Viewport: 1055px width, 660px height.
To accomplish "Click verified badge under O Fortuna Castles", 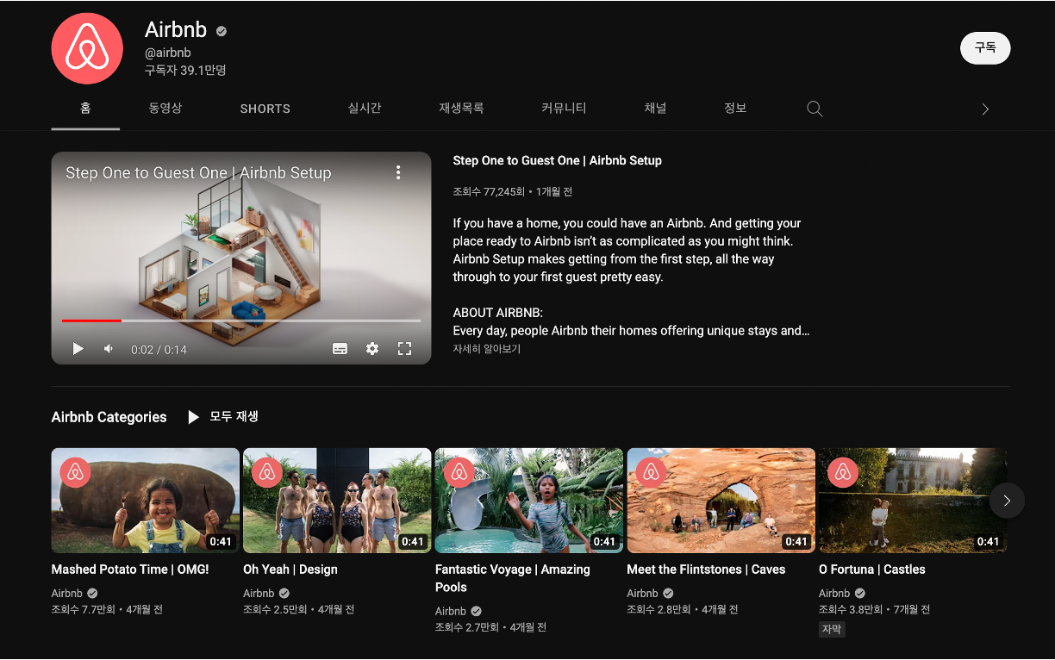I will tap(859, 593).
